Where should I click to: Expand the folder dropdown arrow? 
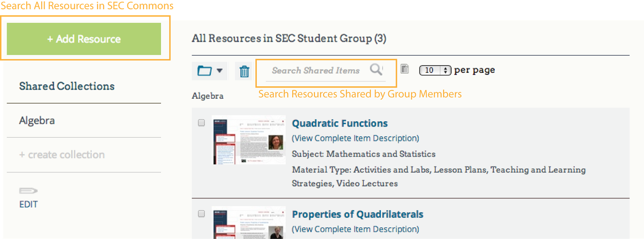(219, 71)
